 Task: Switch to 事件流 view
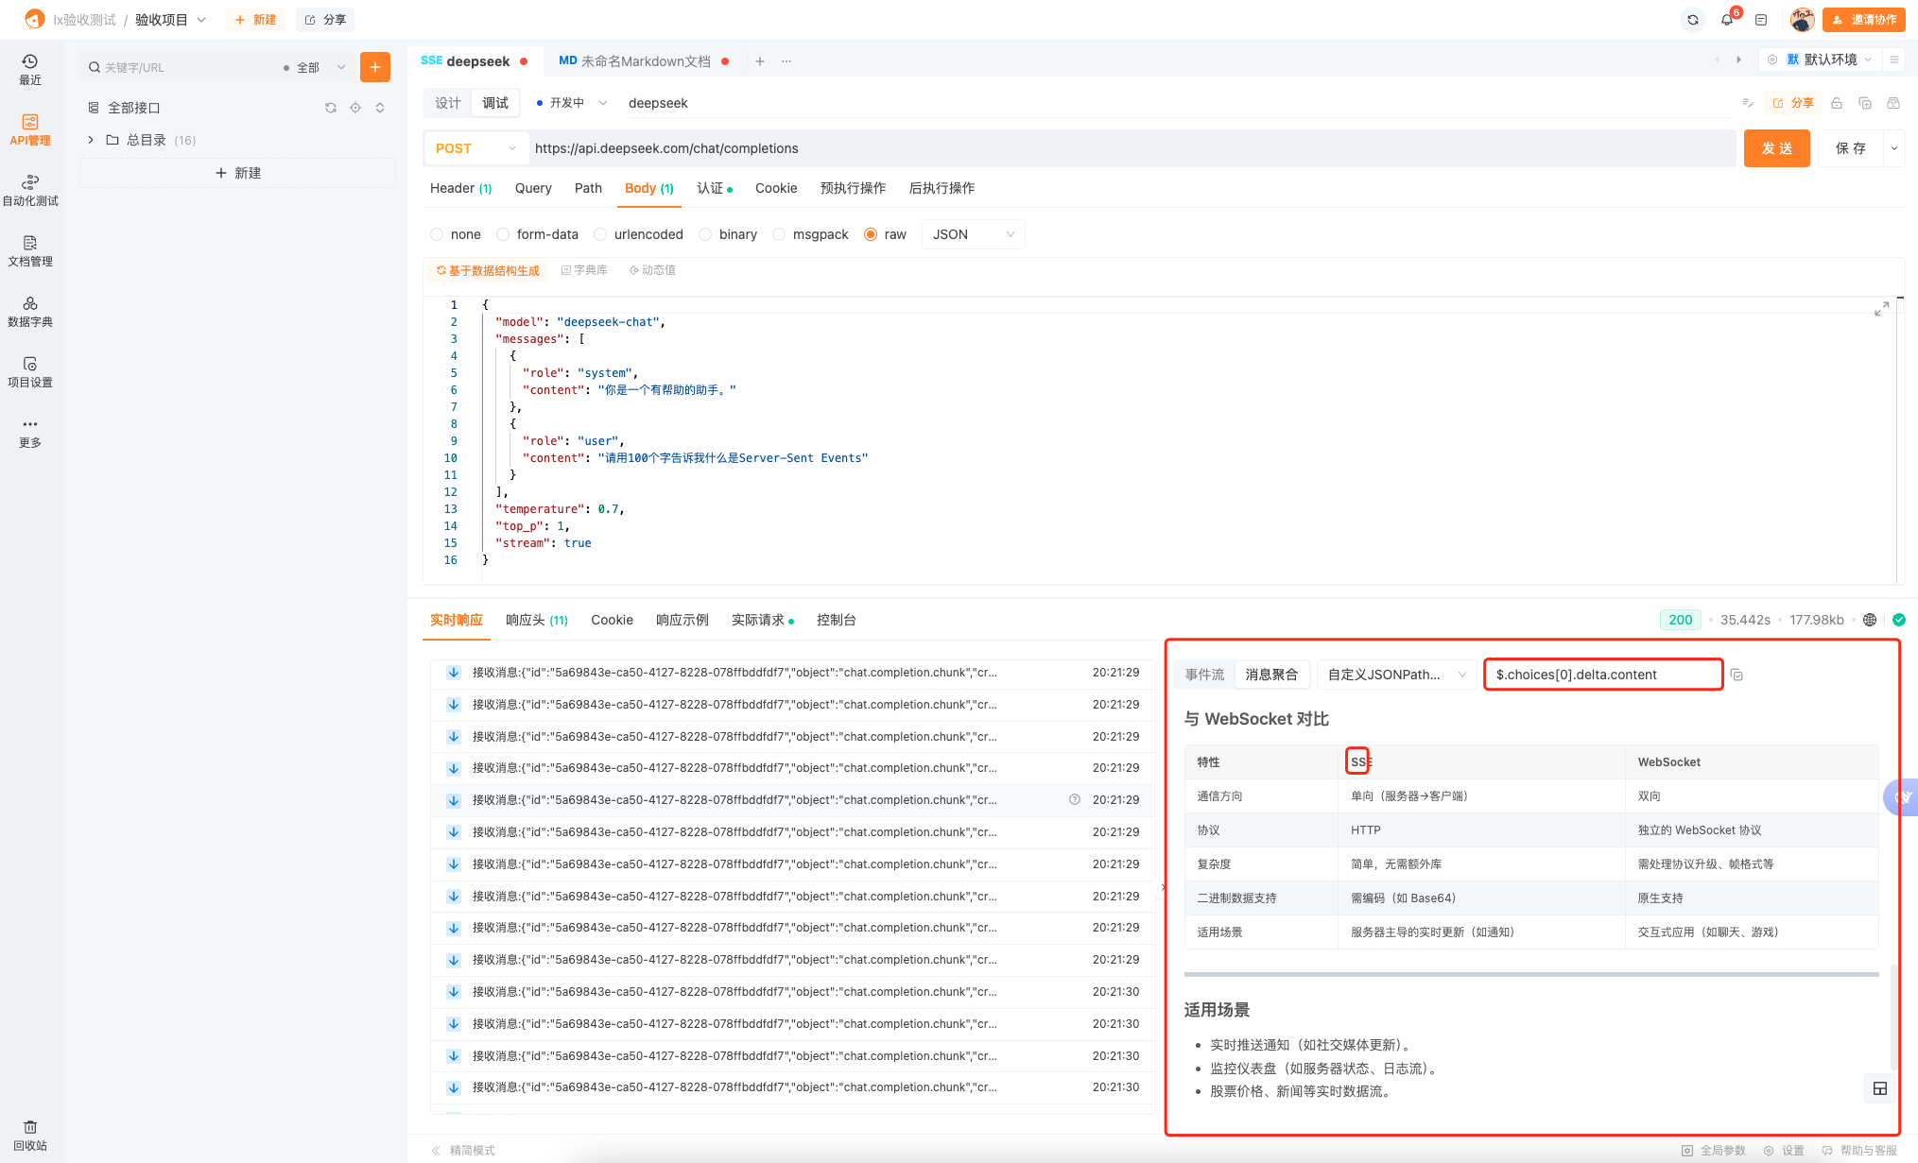coord(1204,675)
